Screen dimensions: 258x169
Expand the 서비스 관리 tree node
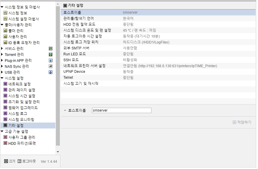(x=2, y=49)
